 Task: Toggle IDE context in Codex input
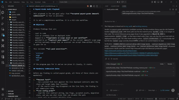[165, 90]
